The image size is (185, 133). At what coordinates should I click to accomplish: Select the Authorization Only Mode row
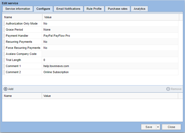(90, 23)
